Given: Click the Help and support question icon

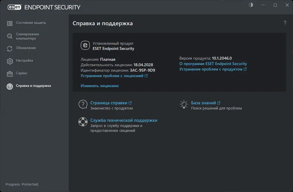Looking at the screenshot, I should [10, 87].
